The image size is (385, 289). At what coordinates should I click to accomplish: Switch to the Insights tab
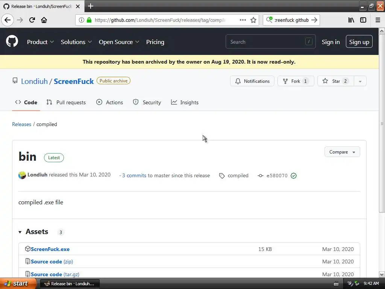tap(185, 102)
